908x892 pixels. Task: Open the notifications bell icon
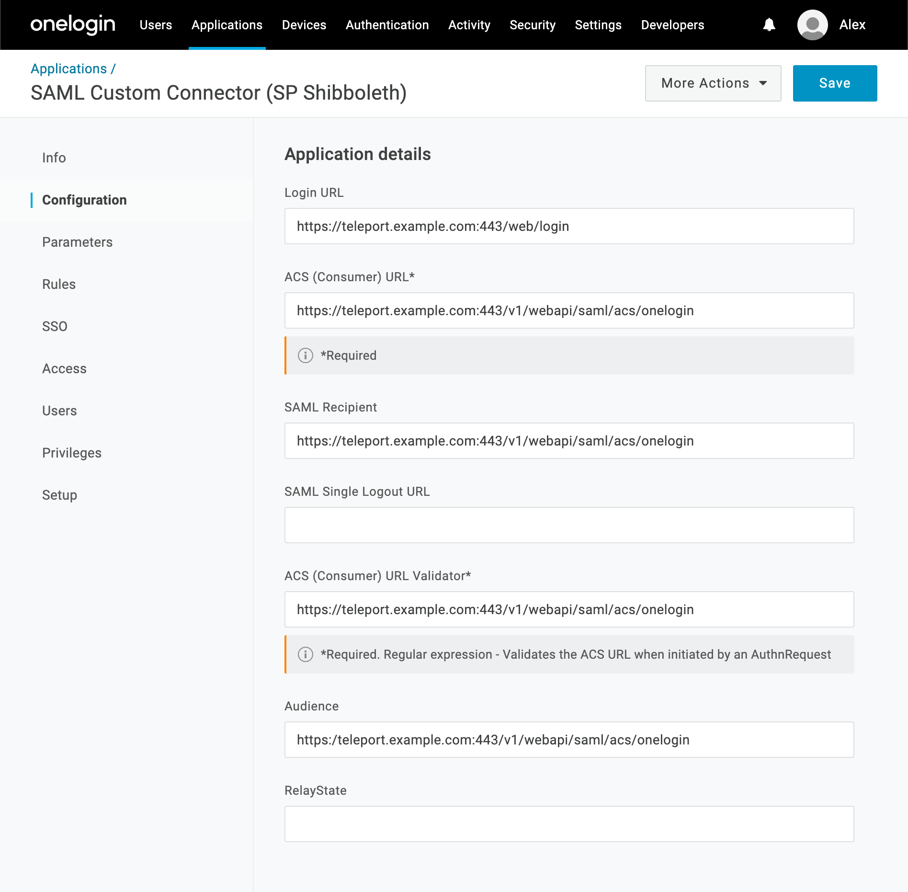coord(769,24)
